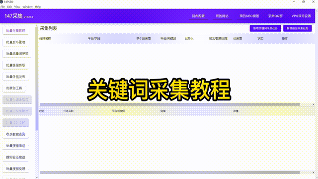Open the Window menu
Image resolution: width=318 pixels, height=179 pixels.
click(28, 6)
